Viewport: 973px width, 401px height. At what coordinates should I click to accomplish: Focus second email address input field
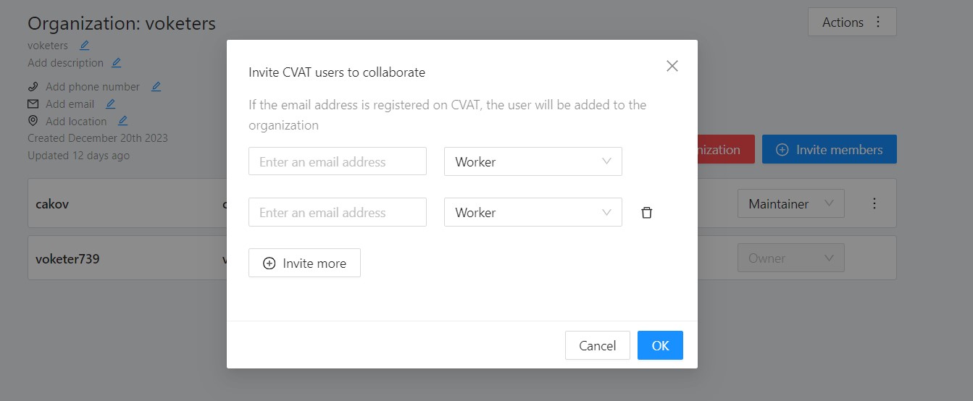[x=337, y=212]
